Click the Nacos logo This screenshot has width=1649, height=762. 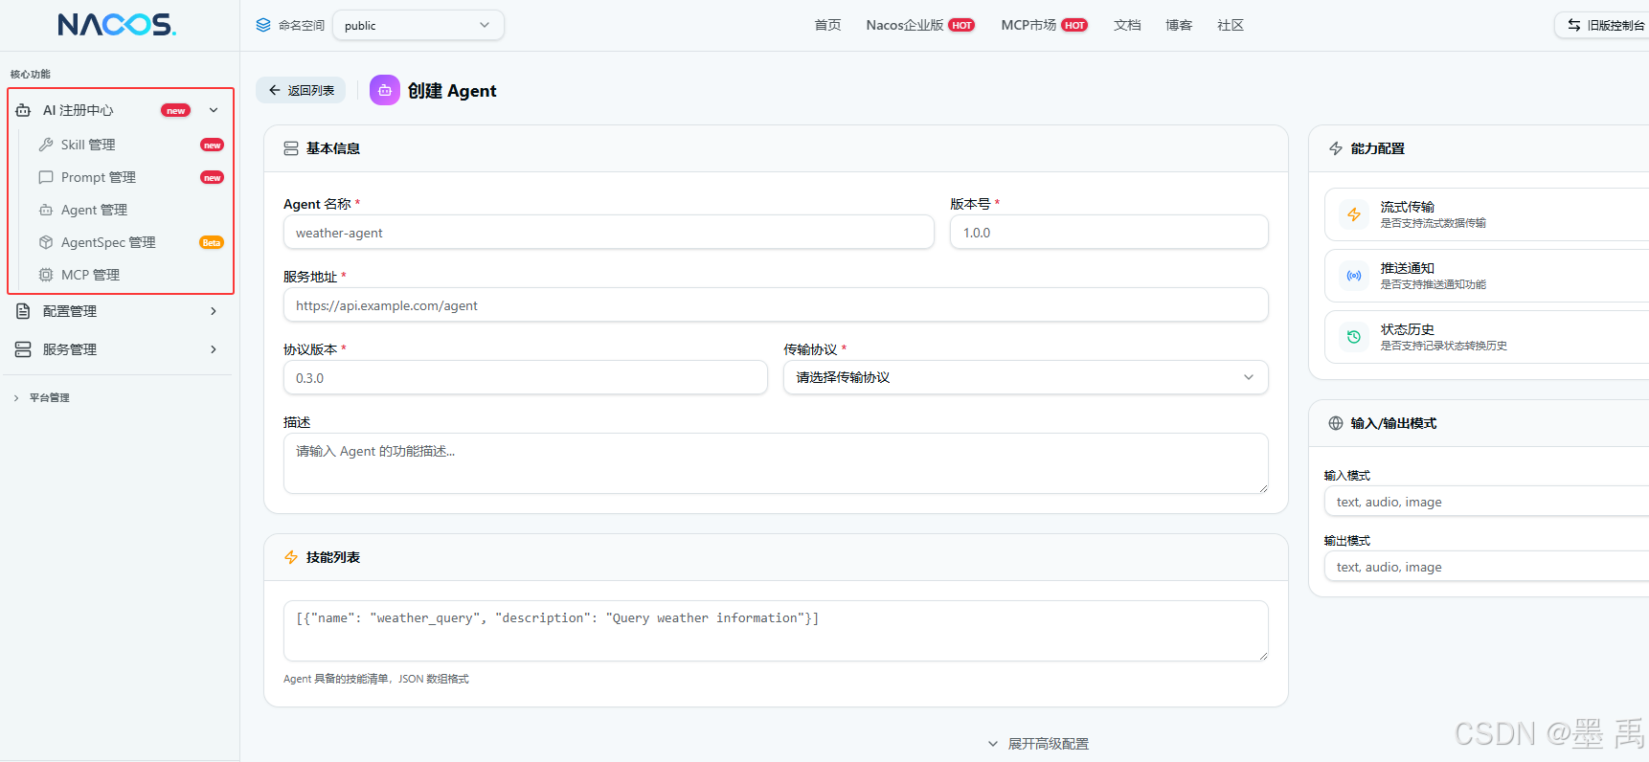(117, 25)
